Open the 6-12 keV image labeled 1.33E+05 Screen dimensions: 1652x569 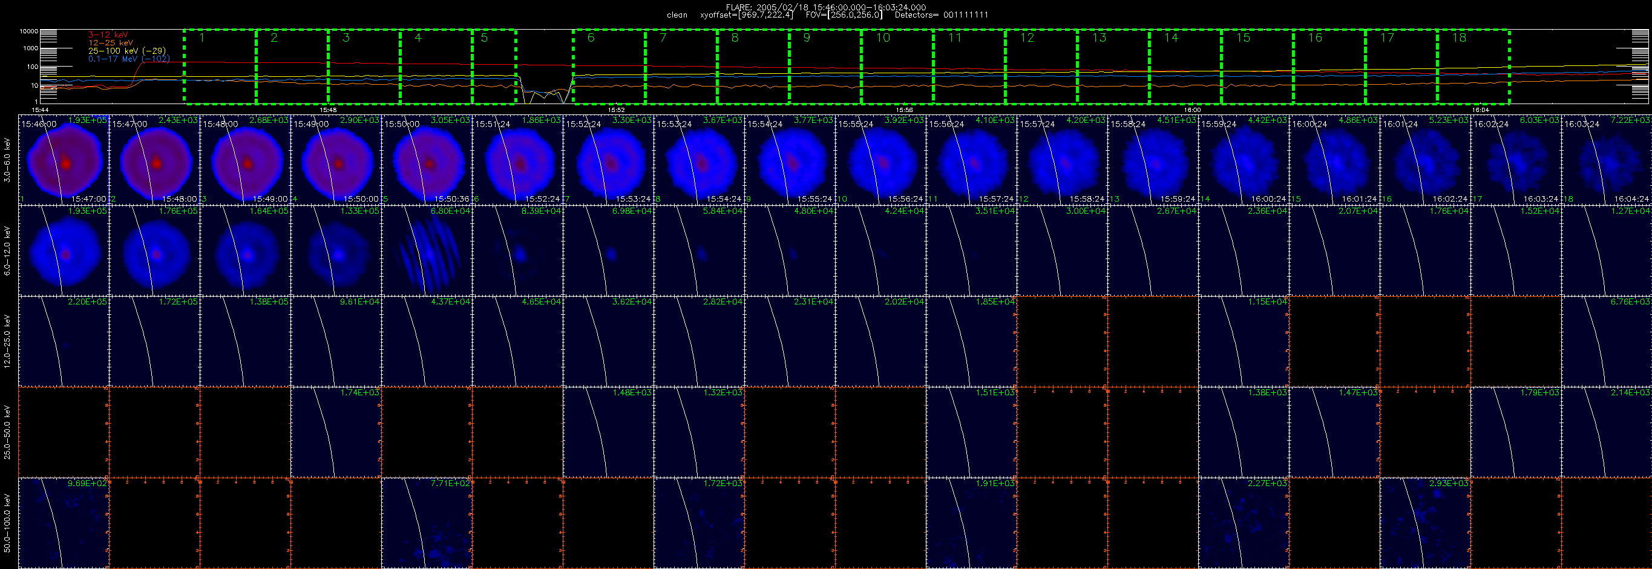[x=336, y=251]
